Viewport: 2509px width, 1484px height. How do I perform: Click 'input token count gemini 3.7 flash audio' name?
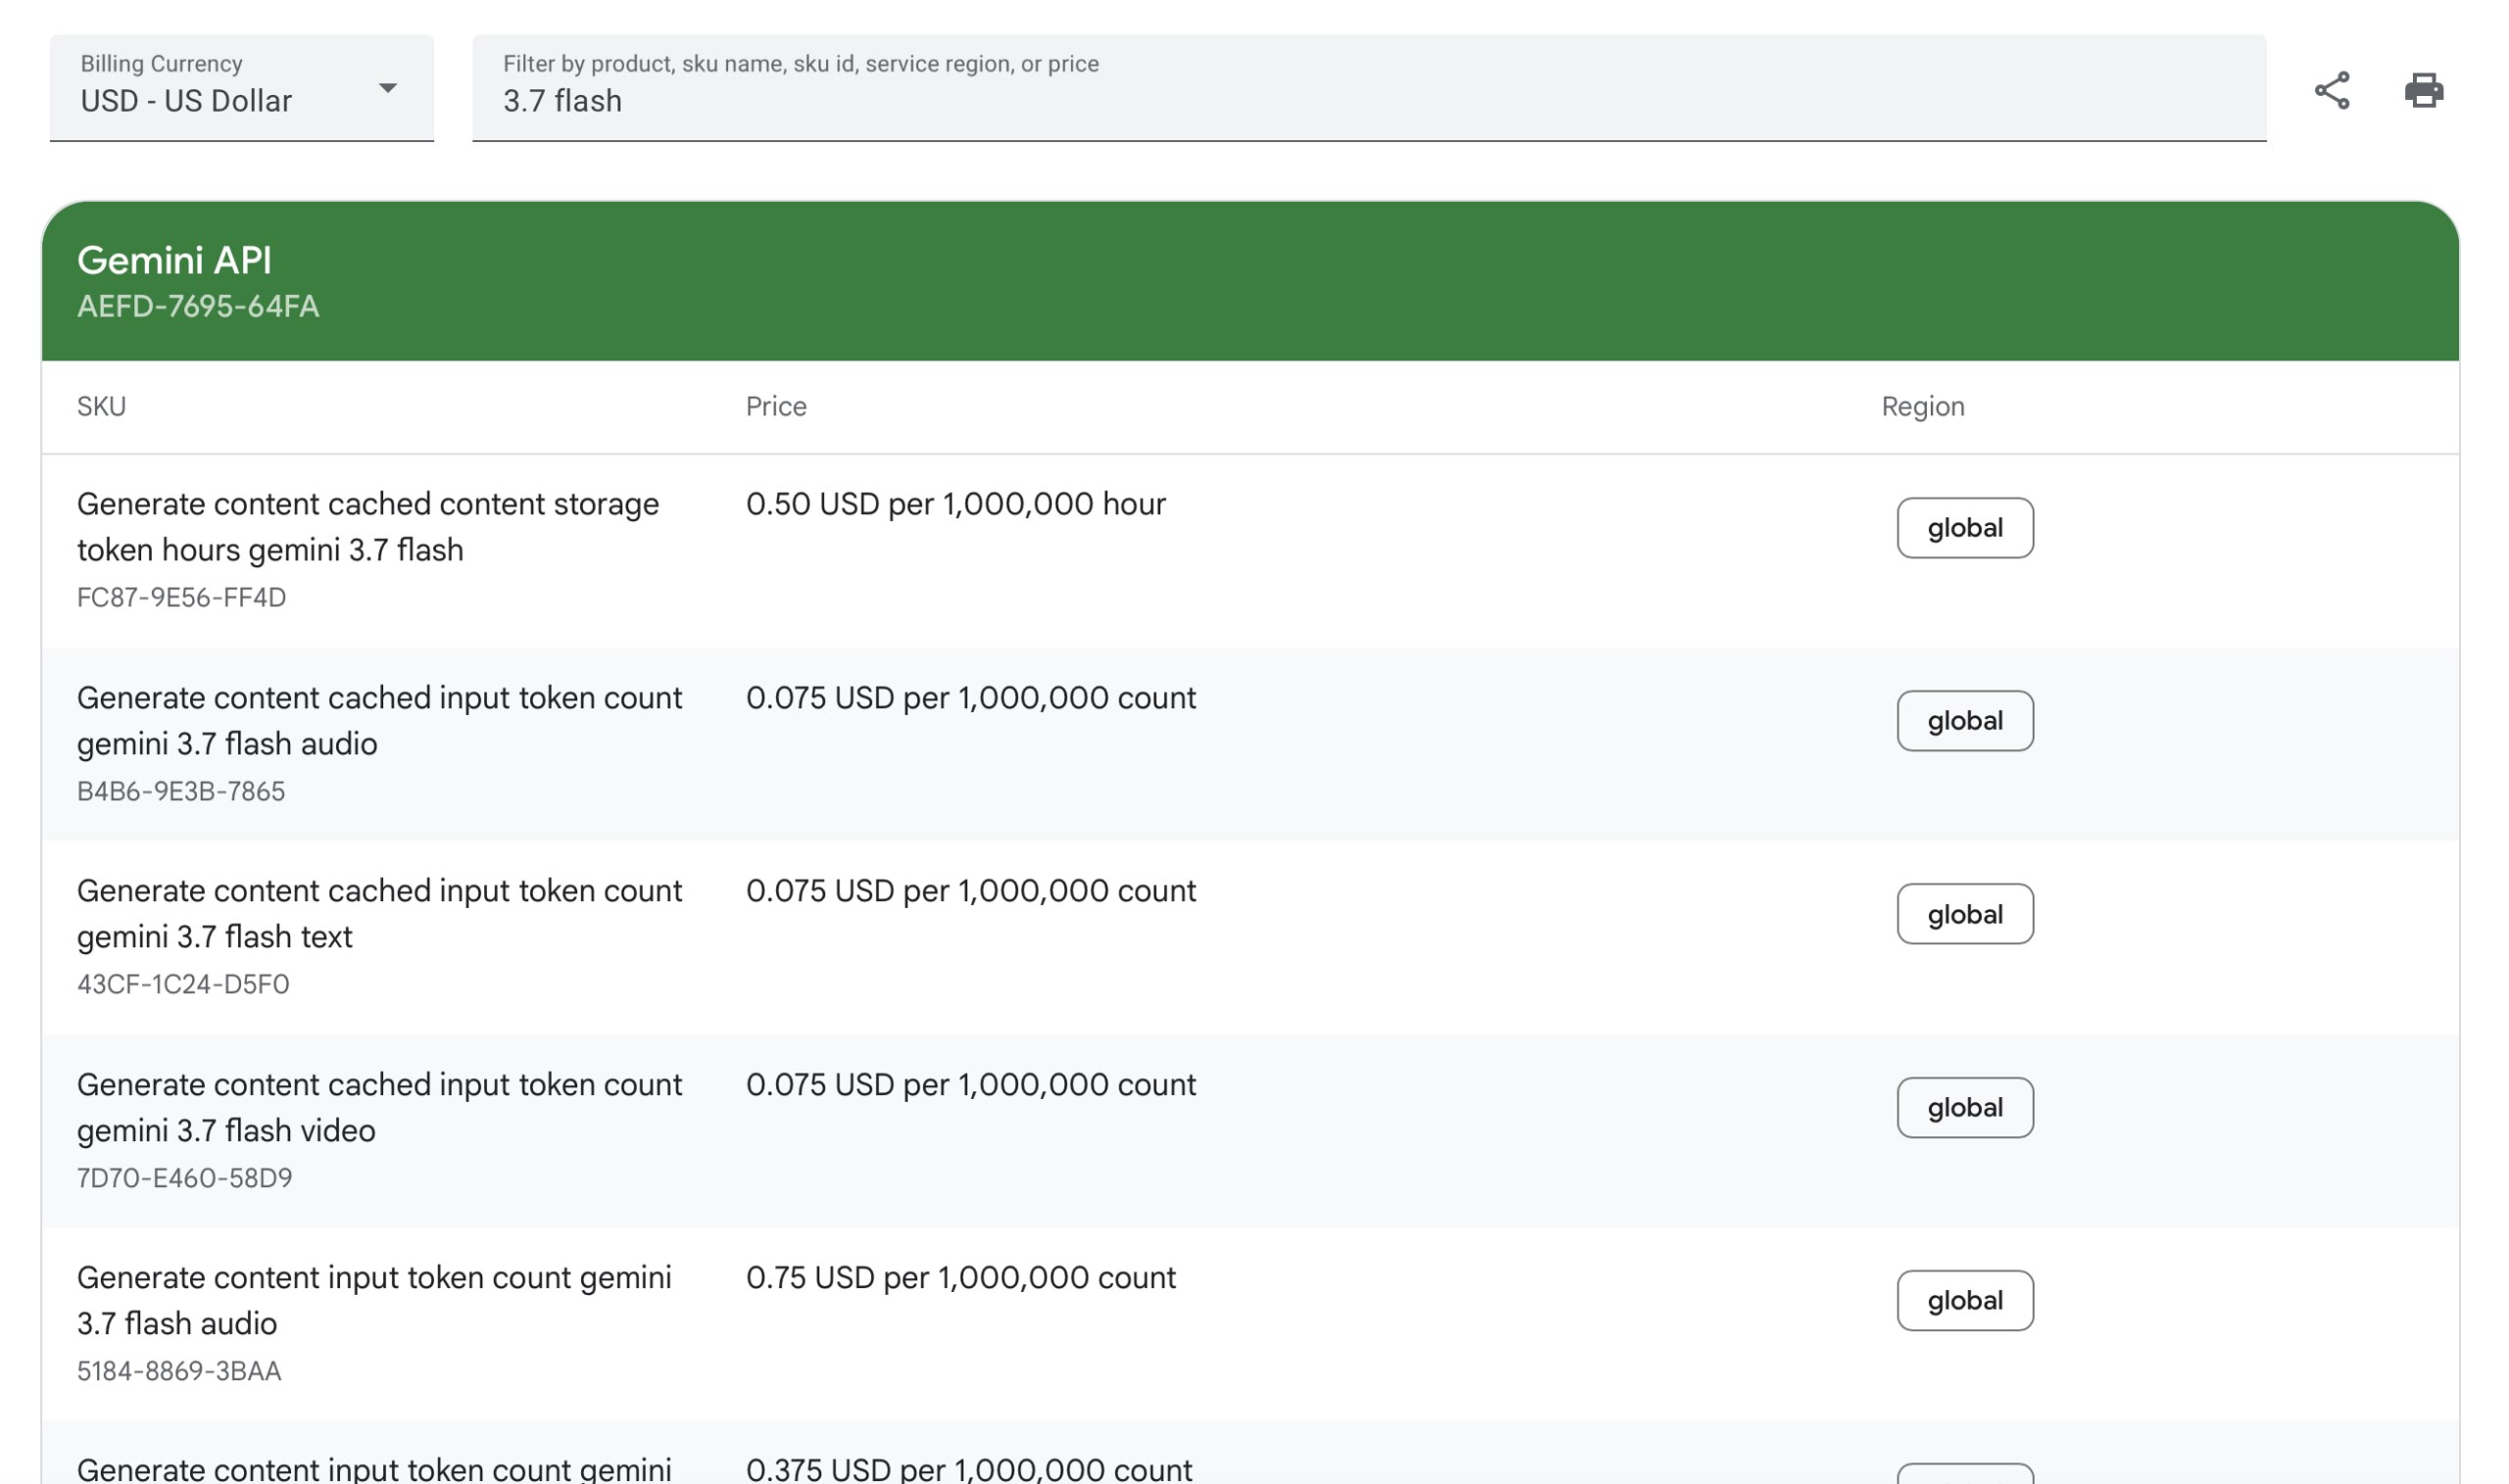[x=374, y=1301]
